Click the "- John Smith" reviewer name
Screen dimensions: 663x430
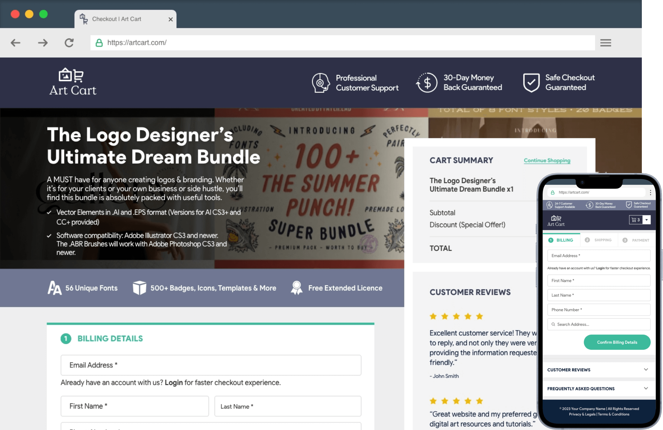point(444,376)
